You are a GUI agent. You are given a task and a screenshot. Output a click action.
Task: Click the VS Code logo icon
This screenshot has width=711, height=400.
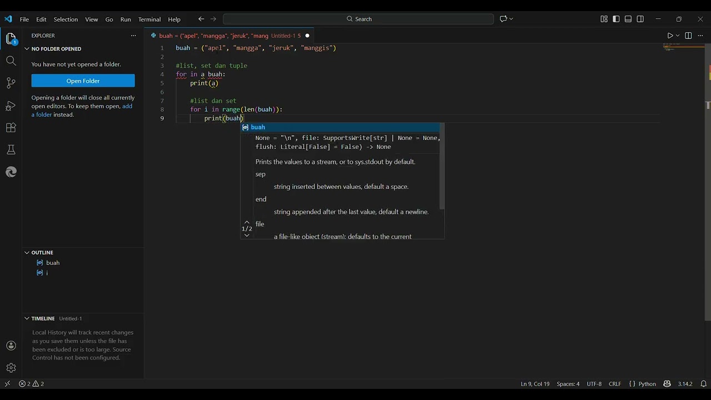[x=8, y=19]
